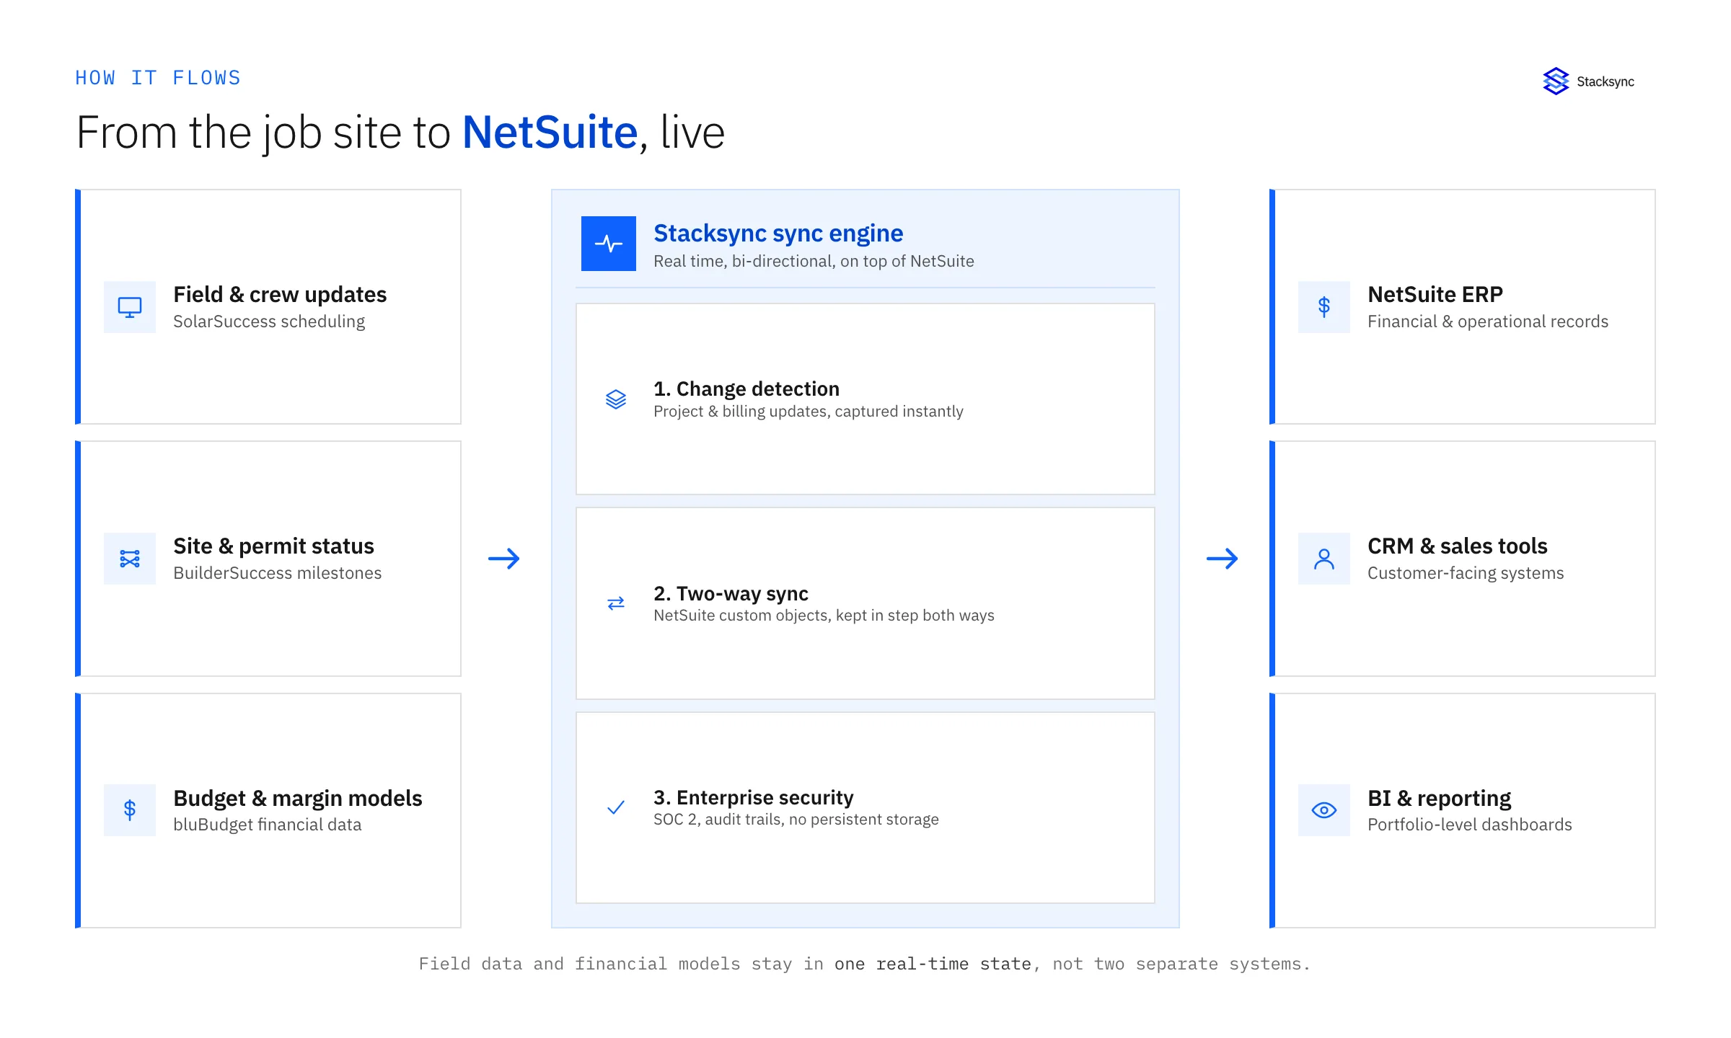
Task: Click the dollar icon beside Budget & margin models
Action: tap(130, 810)
